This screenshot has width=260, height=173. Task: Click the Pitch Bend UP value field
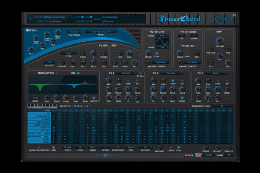click(181, 36)
